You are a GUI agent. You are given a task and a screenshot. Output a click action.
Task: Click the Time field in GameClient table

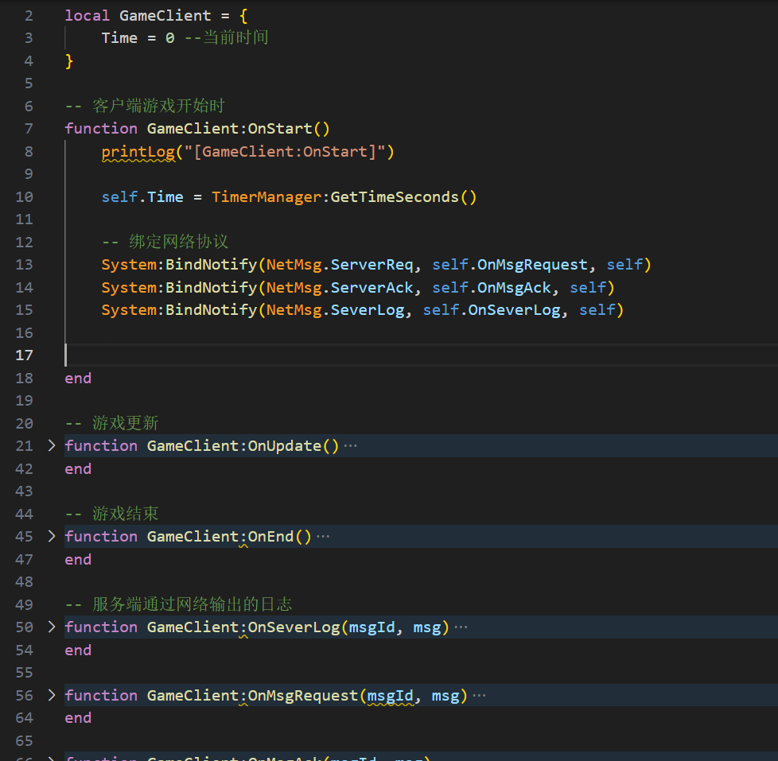pyautogui.click(x=119, y=38)
